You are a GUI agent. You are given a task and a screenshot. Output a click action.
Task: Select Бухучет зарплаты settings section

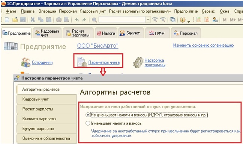pyautogui.click(x=46, y=129)
